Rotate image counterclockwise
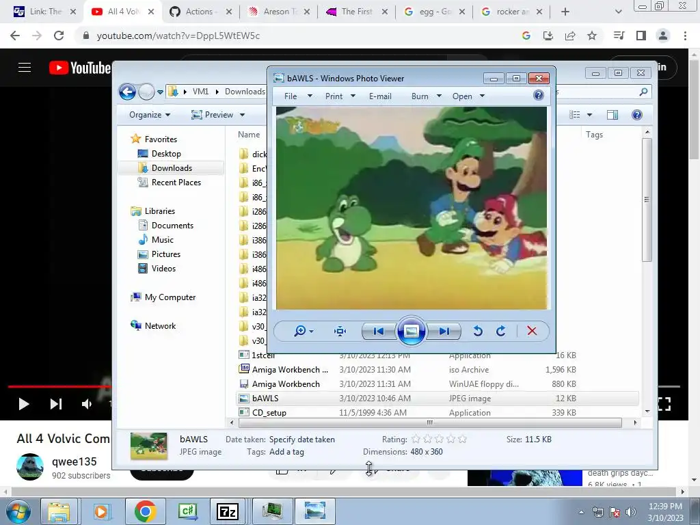Viewport: 700px width, 525px height. (478, 331)
